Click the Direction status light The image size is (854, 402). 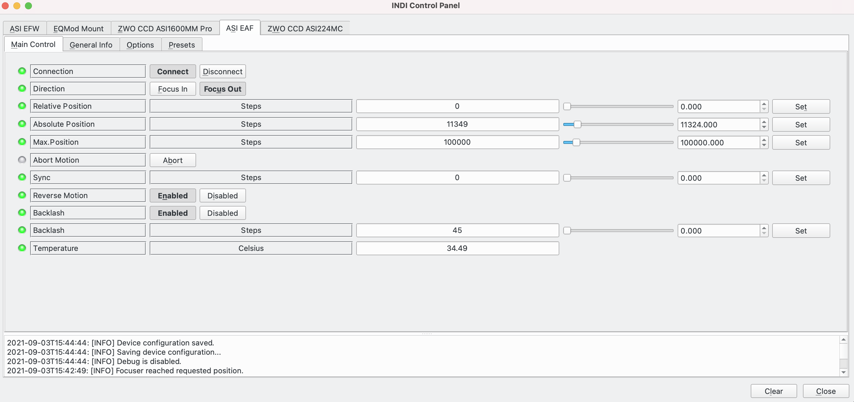pyautogui.click(x=22, y=88)
